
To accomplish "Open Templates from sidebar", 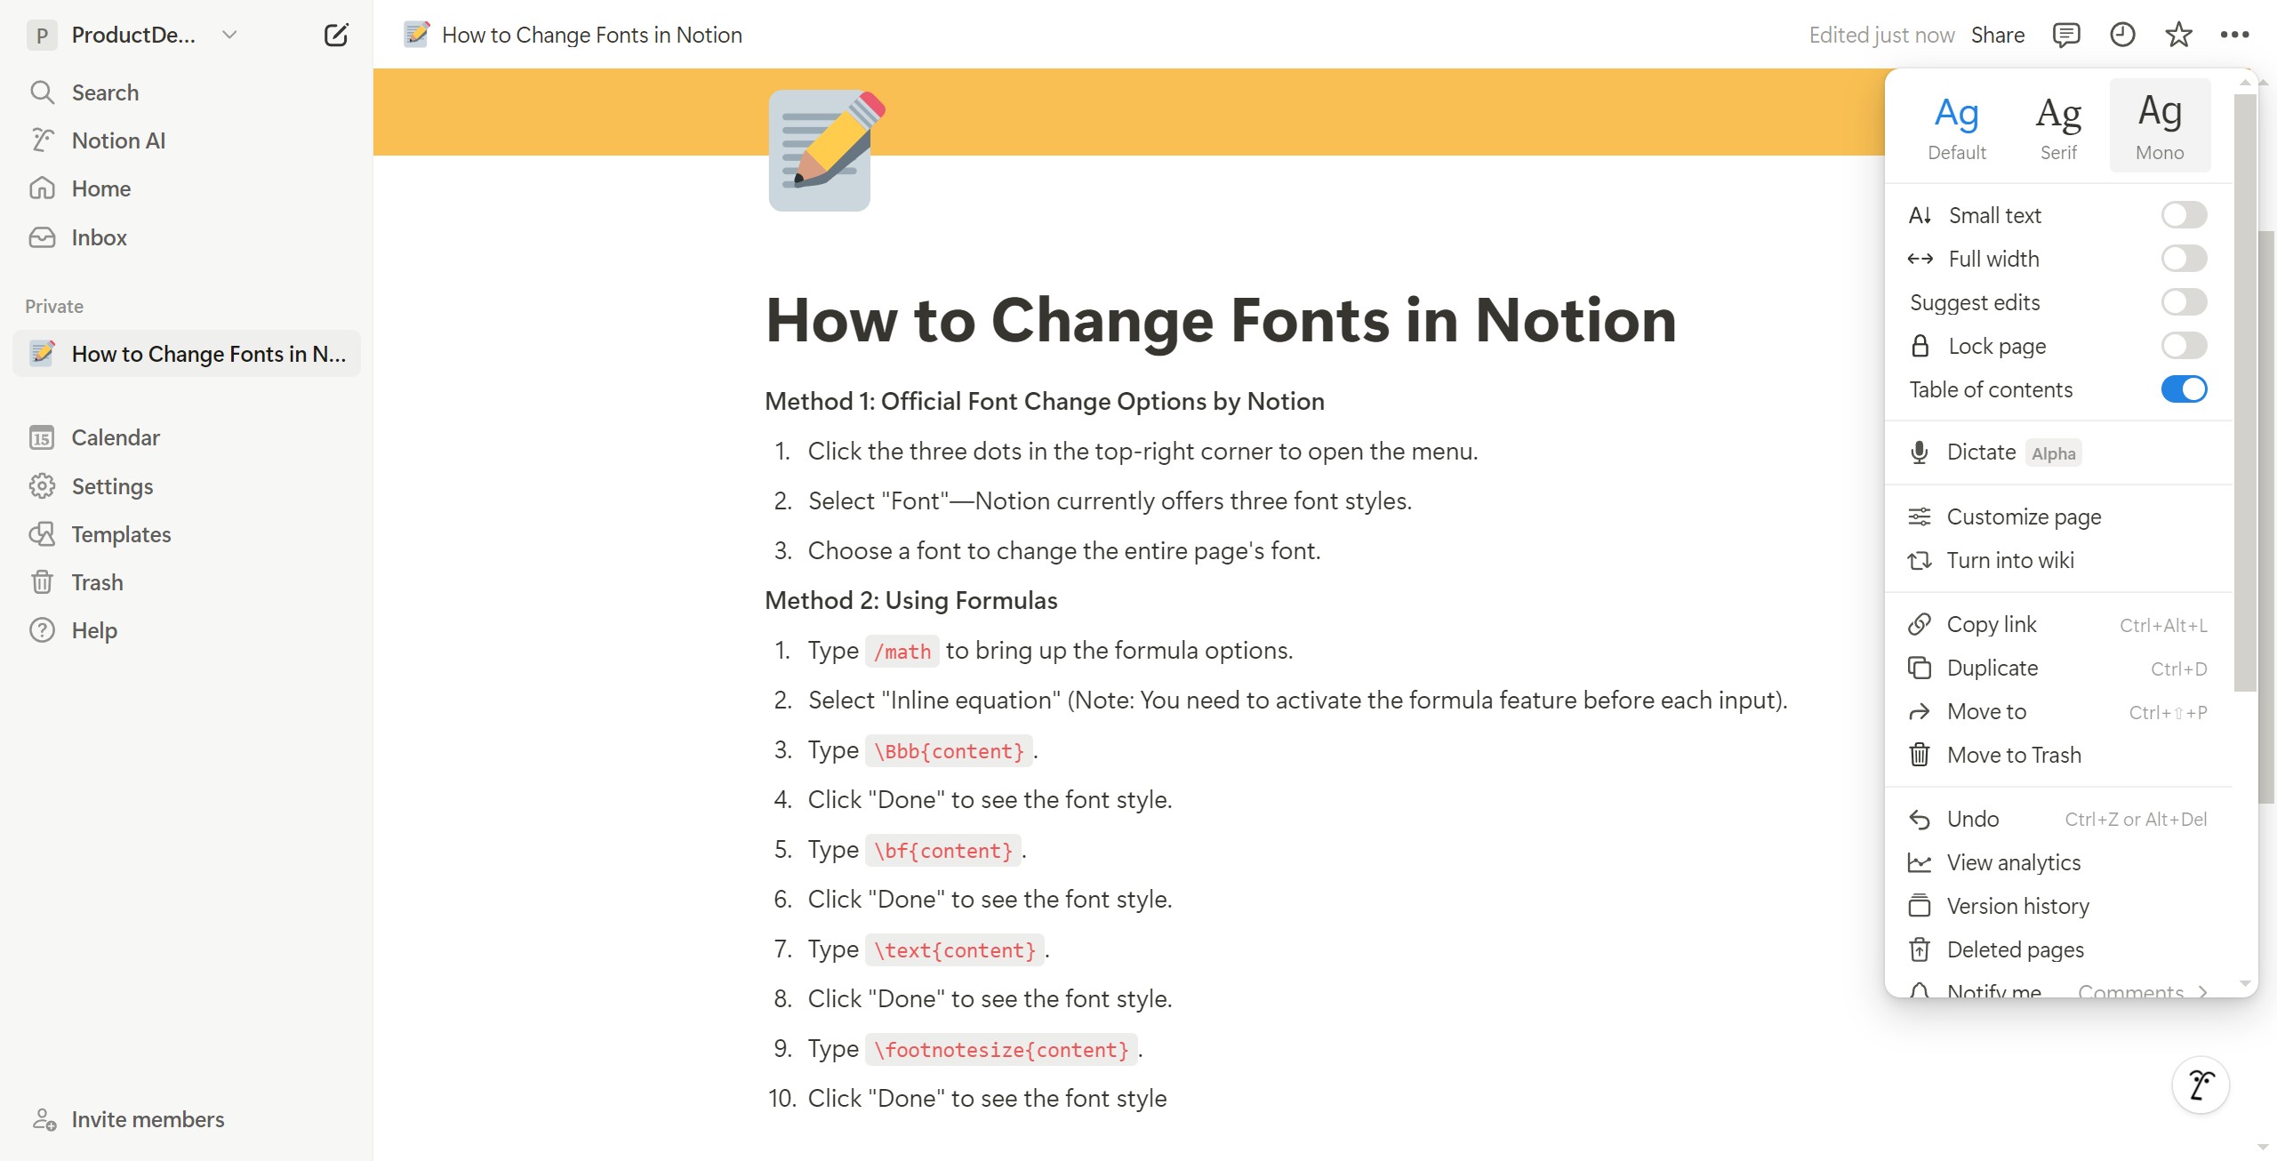I will pyautogui.click(x=187, y=534).
